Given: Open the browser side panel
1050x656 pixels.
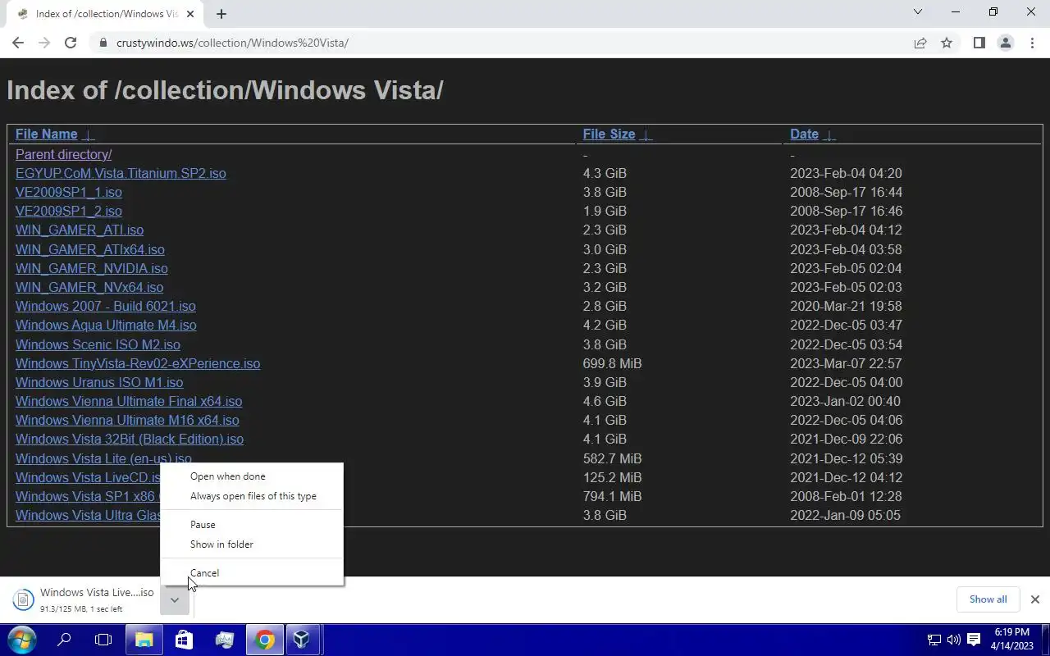Looking at the screenshot, I should click(979, 43).
